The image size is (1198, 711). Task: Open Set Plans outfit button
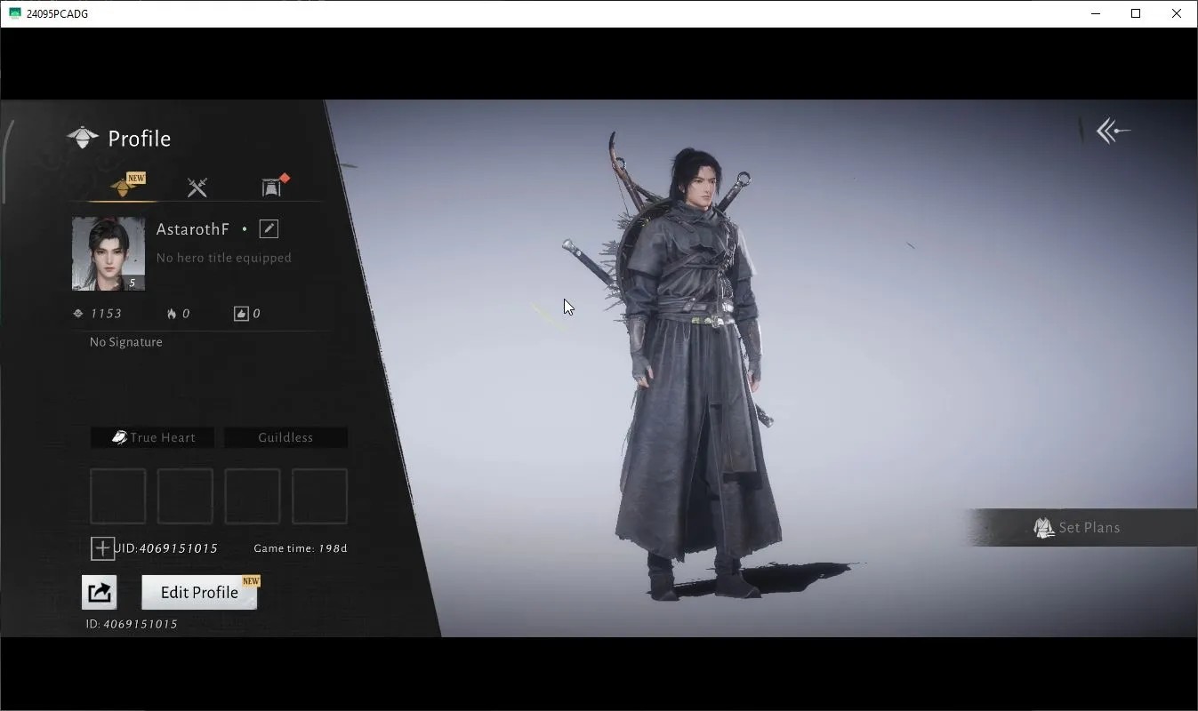point(1081,527)
